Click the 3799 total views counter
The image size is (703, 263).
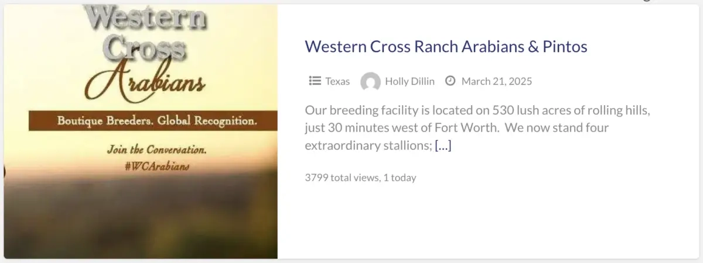tap(342, 178)
